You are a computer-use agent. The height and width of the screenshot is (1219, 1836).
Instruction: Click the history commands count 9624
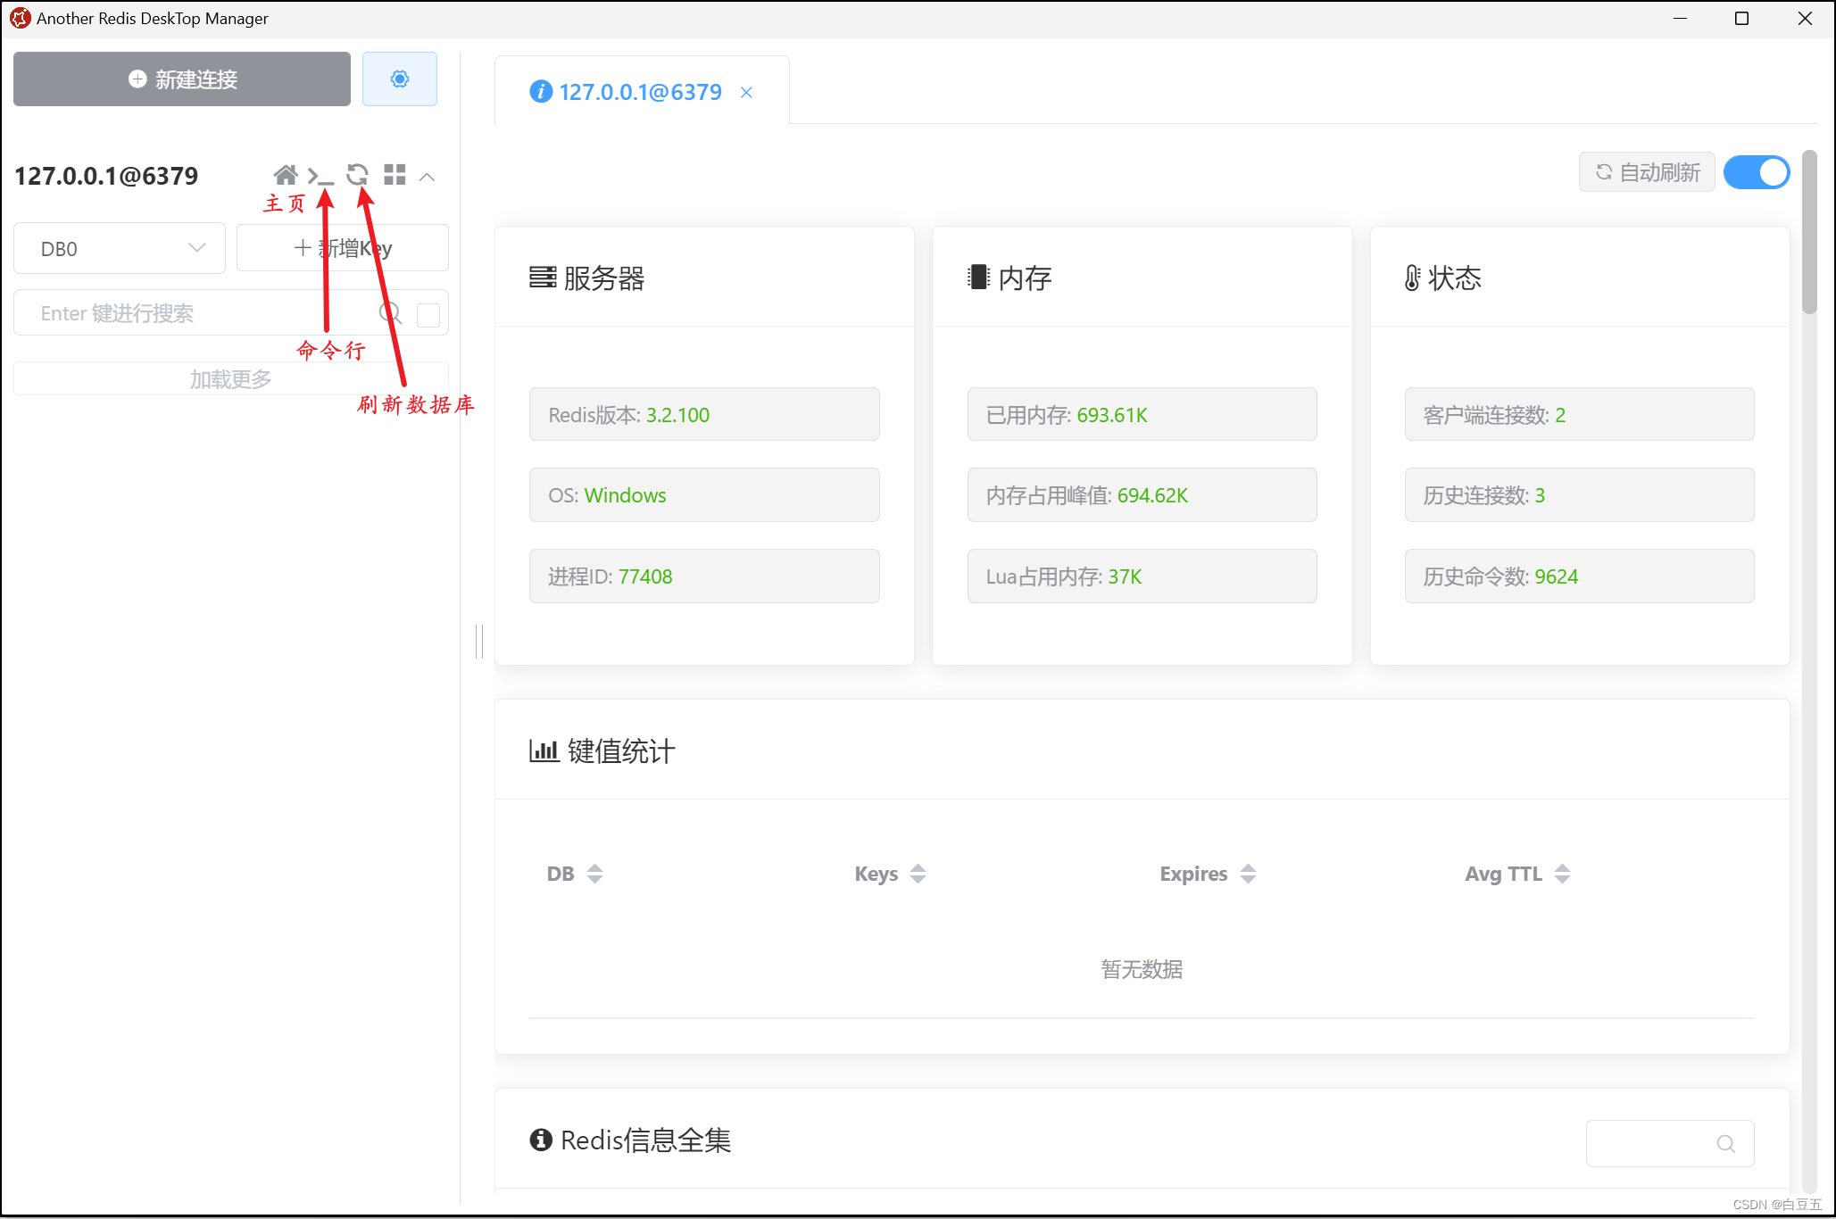coord(1579,576)
